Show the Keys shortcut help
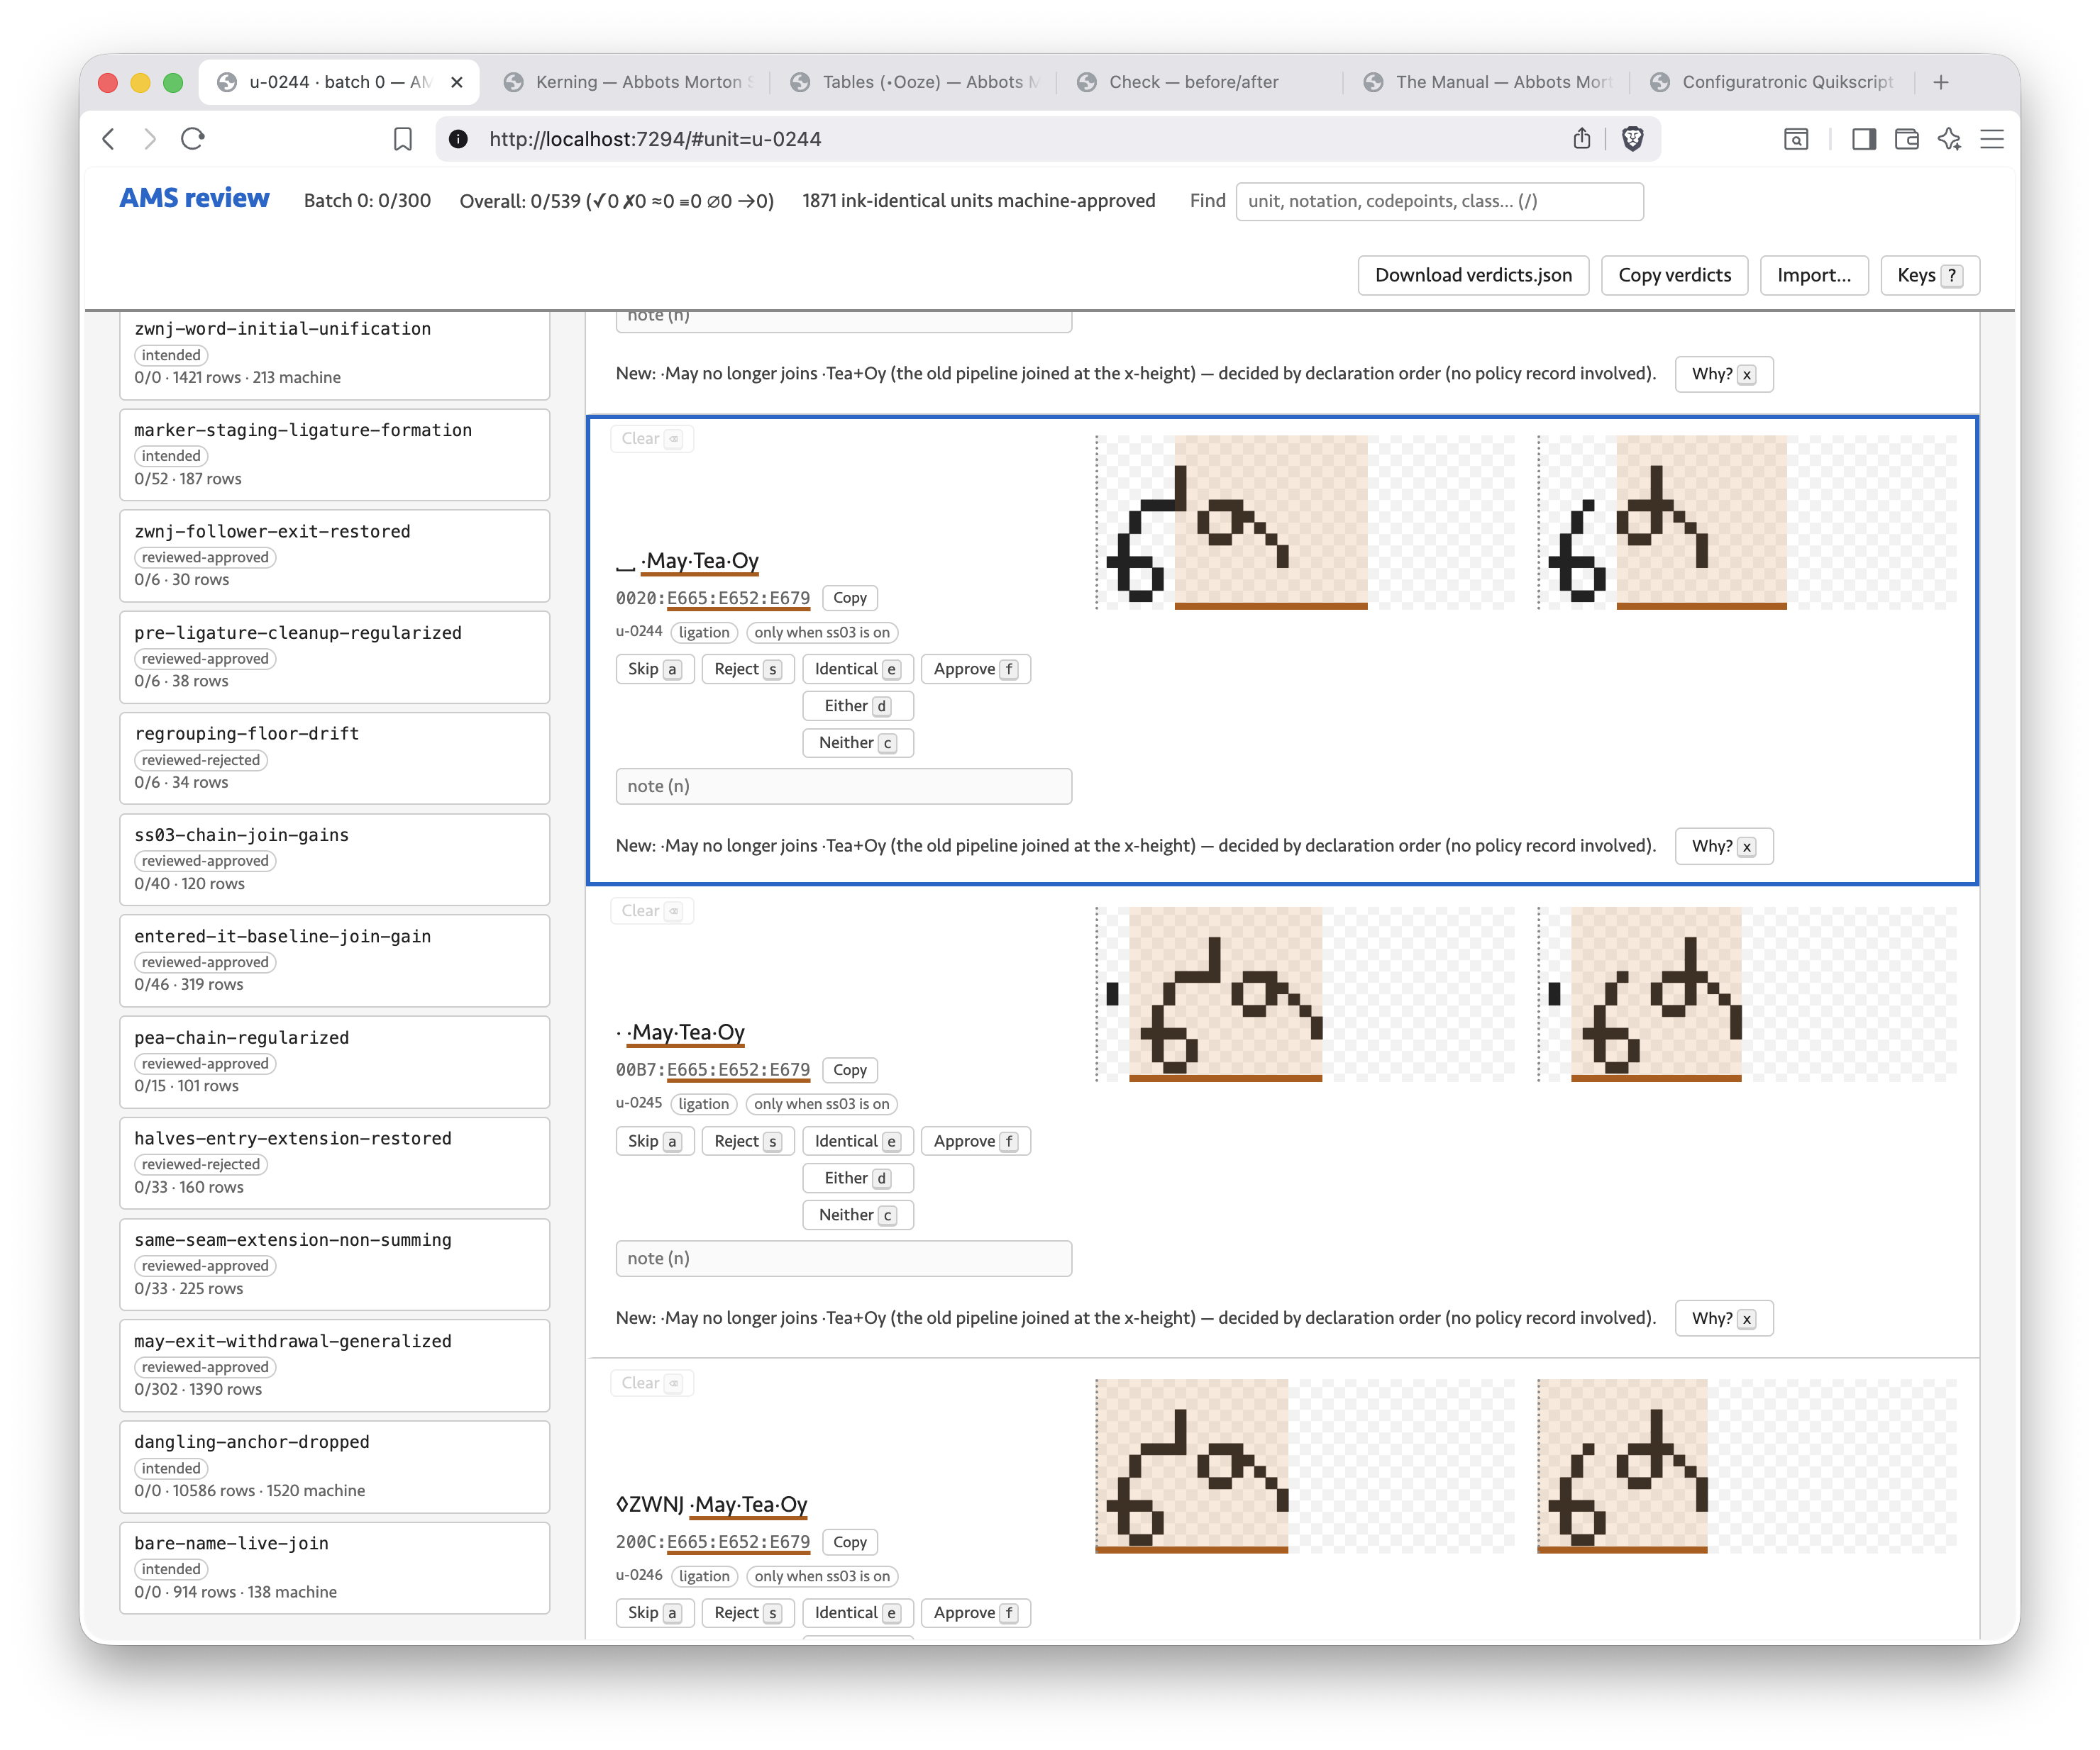 pos(1930,275)
